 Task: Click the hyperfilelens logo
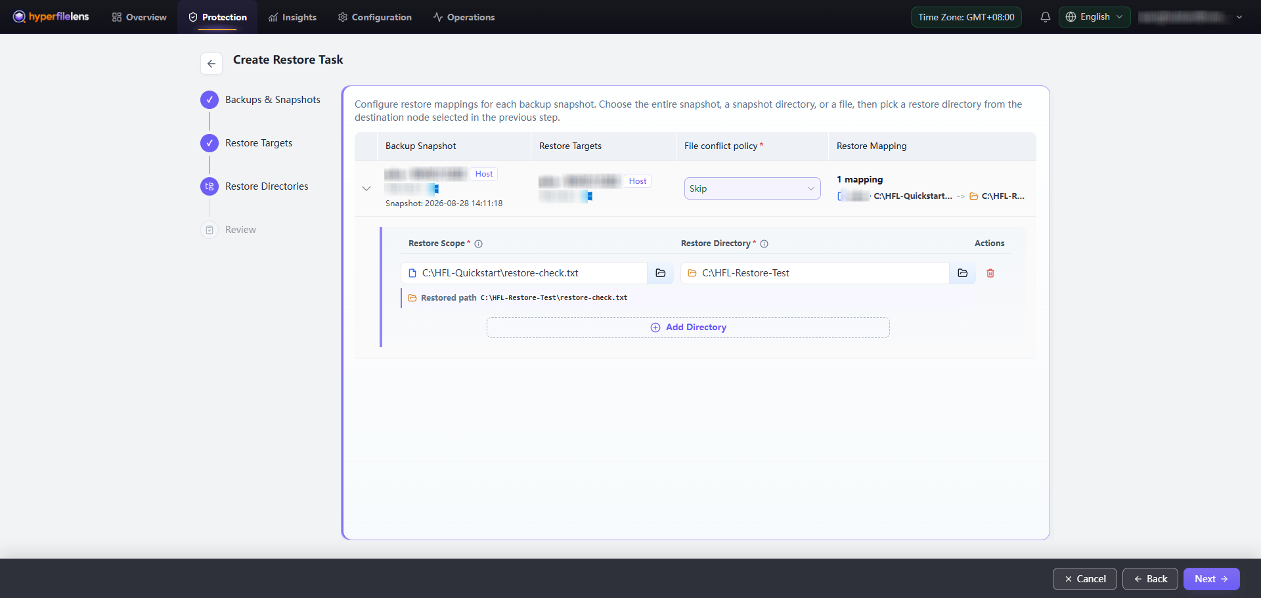pyautogui.click(x=51, y=16)
